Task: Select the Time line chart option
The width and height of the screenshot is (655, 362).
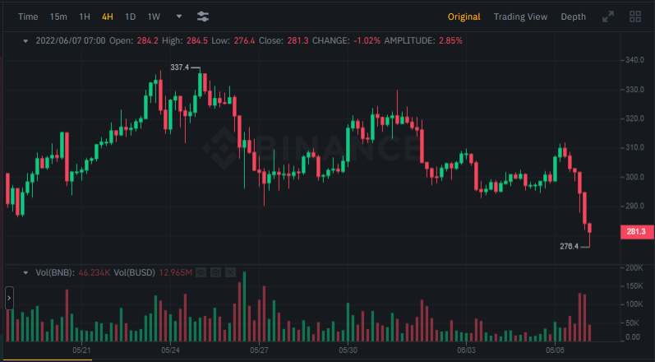Action: pyautogui.click(x=28, y=16)
